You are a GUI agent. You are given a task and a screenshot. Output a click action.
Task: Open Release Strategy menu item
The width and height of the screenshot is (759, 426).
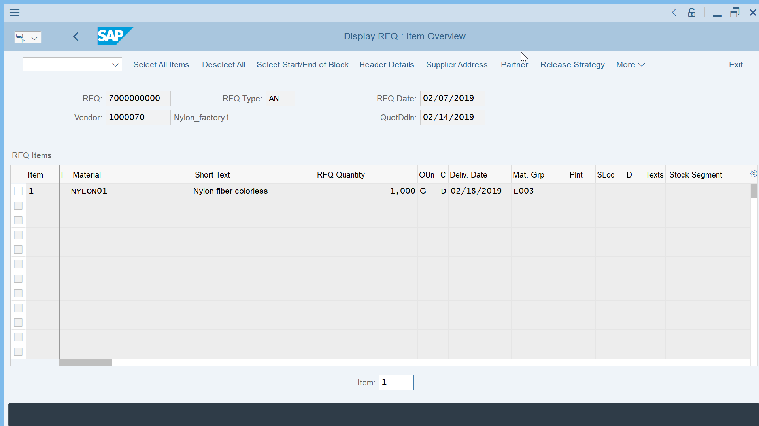coord(572,65)
